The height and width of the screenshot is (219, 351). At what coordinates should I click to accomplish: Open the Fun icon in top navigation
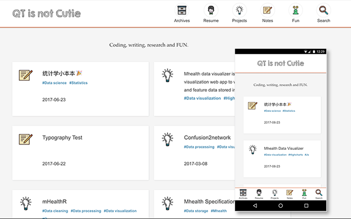[x=295, y=11]
